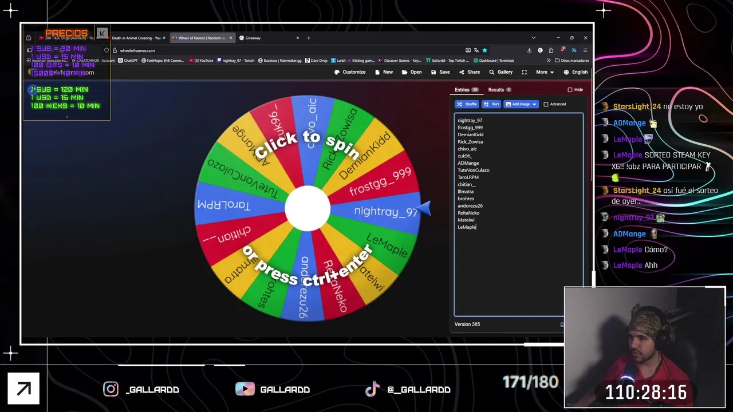Image resolution: width=733 pixels, height=412 pixels.
Task: Click the entry TuteVonCulazo in entries list
Action: 474,171
